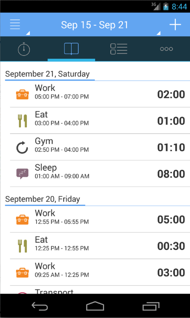This screenshot has height=318, width=190.
Task: Tap the Android home button
Action: [95, 306]
